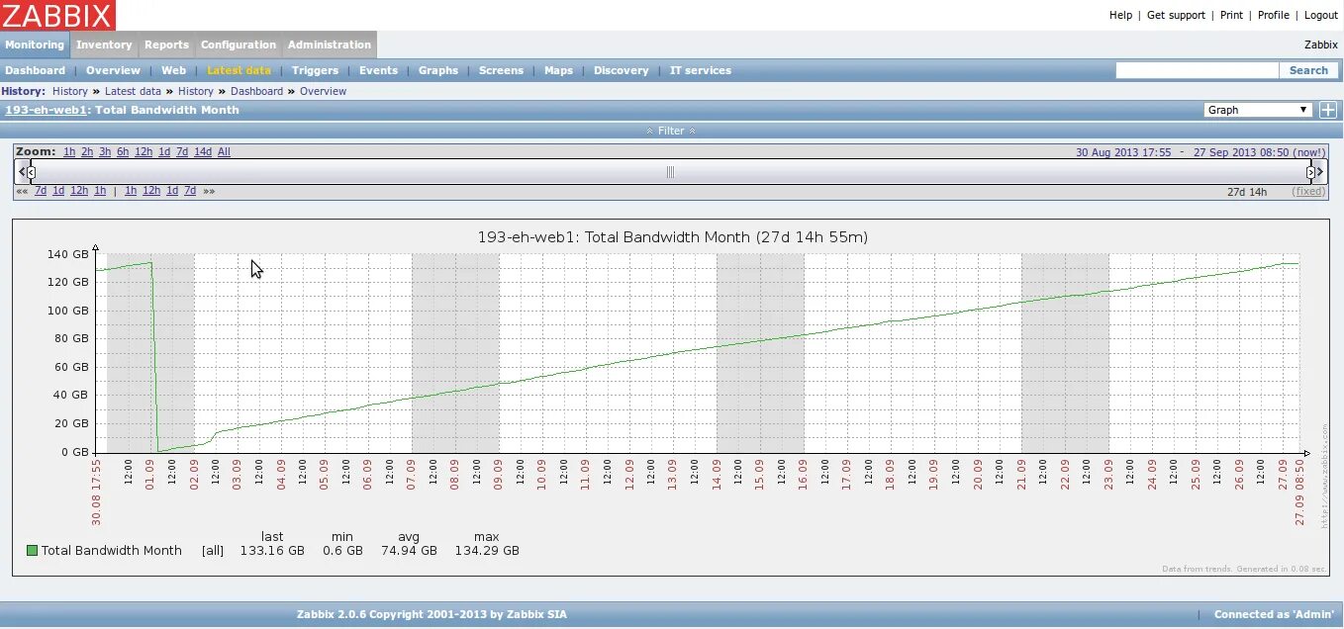Open the Graph view dropdown

[1258, 110]
